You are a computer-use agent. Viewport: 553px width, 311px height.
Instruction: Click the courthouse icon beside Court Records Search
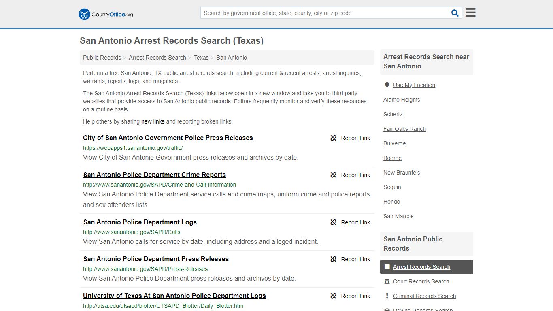point(387,281)
